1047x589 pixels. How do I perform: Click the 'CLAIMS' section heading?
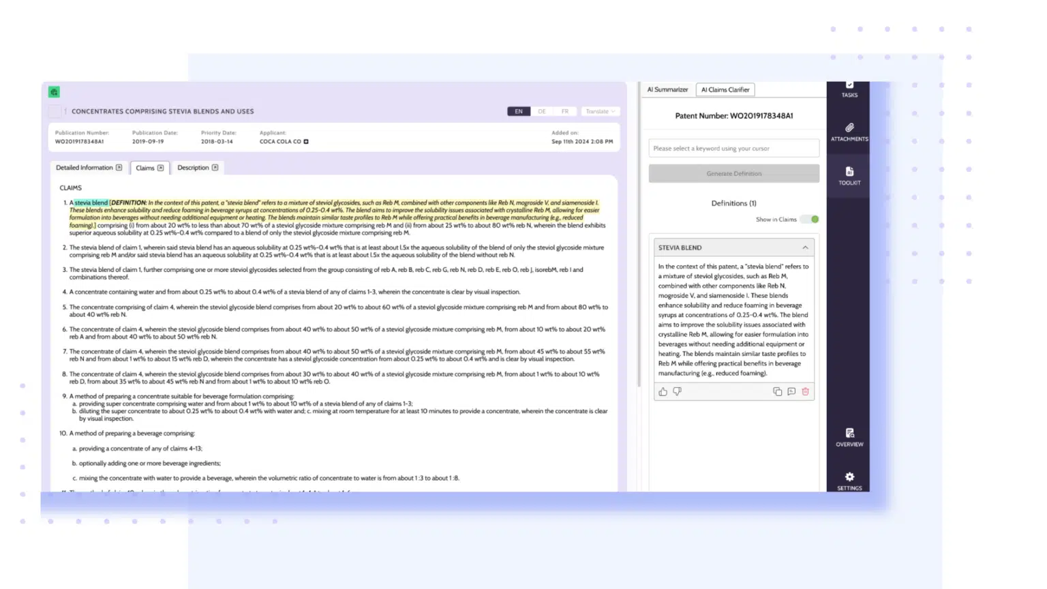[x=71, y=187]
